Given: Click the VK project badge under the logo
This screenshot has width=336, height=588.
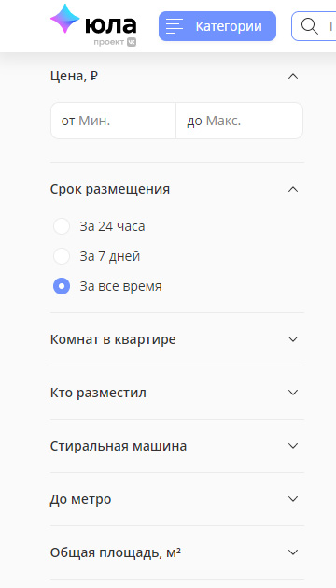Looking at the screenshot, I should (x=132, y=42).
